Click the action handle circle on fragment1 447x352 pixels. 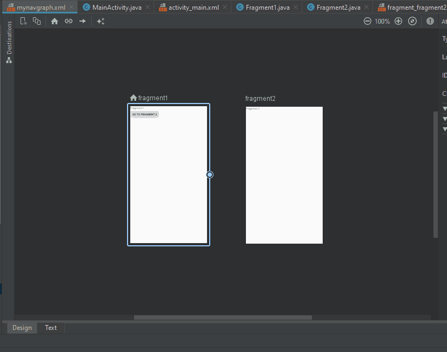[x=210, y=175]
